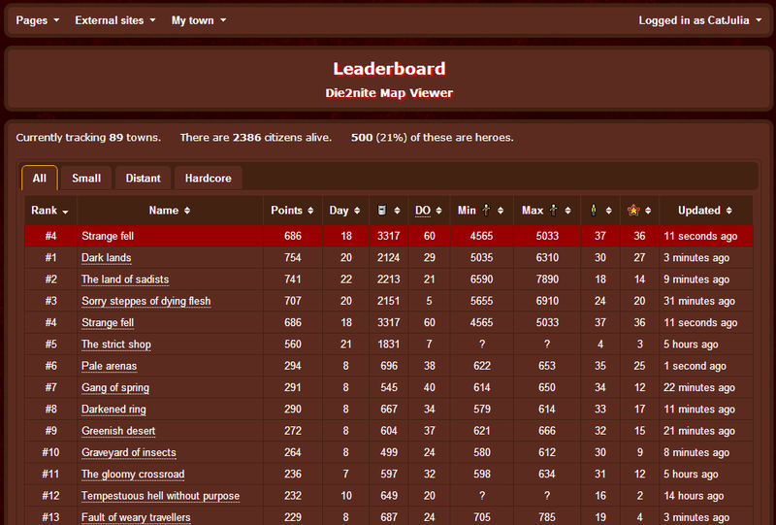Click the sort arrows beside Day

pos(357,211)
